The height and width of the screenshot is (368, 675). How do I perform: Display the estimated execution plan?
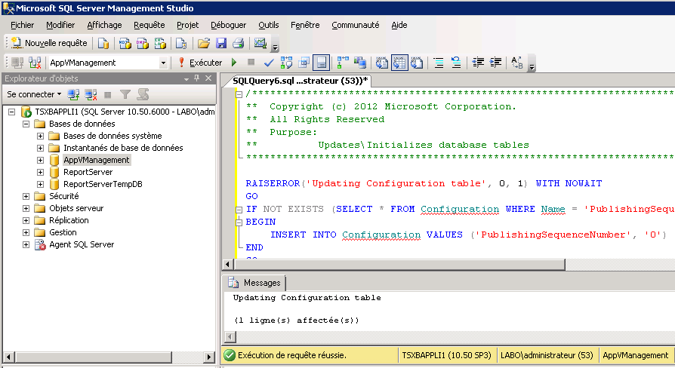286,63
